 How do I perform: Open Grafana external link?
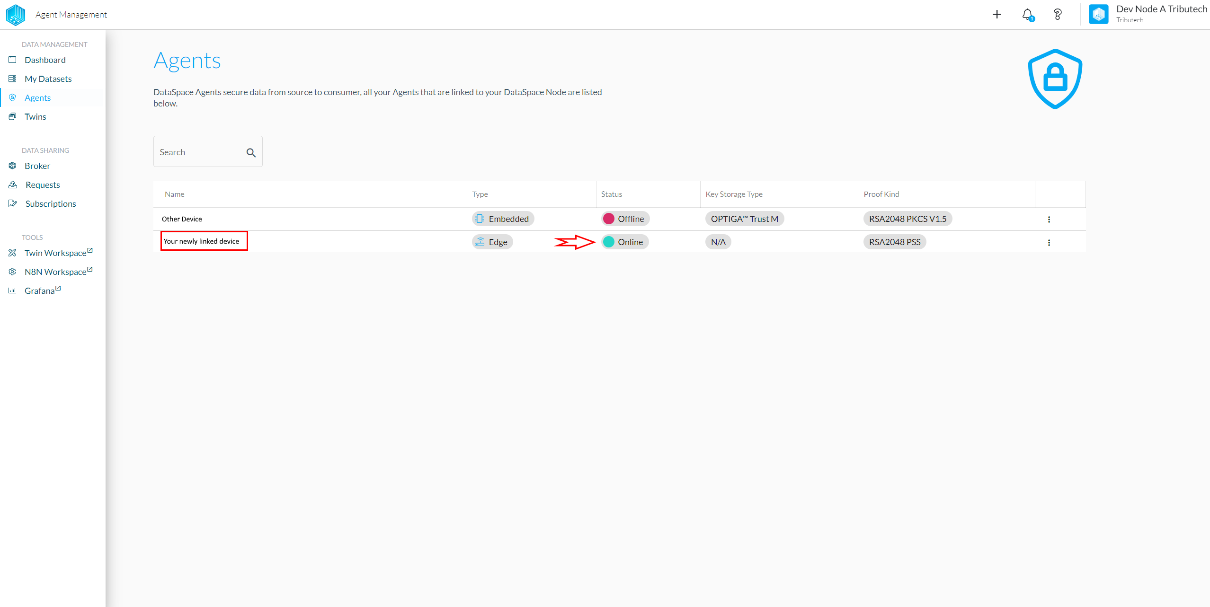[x=43, y=290]
